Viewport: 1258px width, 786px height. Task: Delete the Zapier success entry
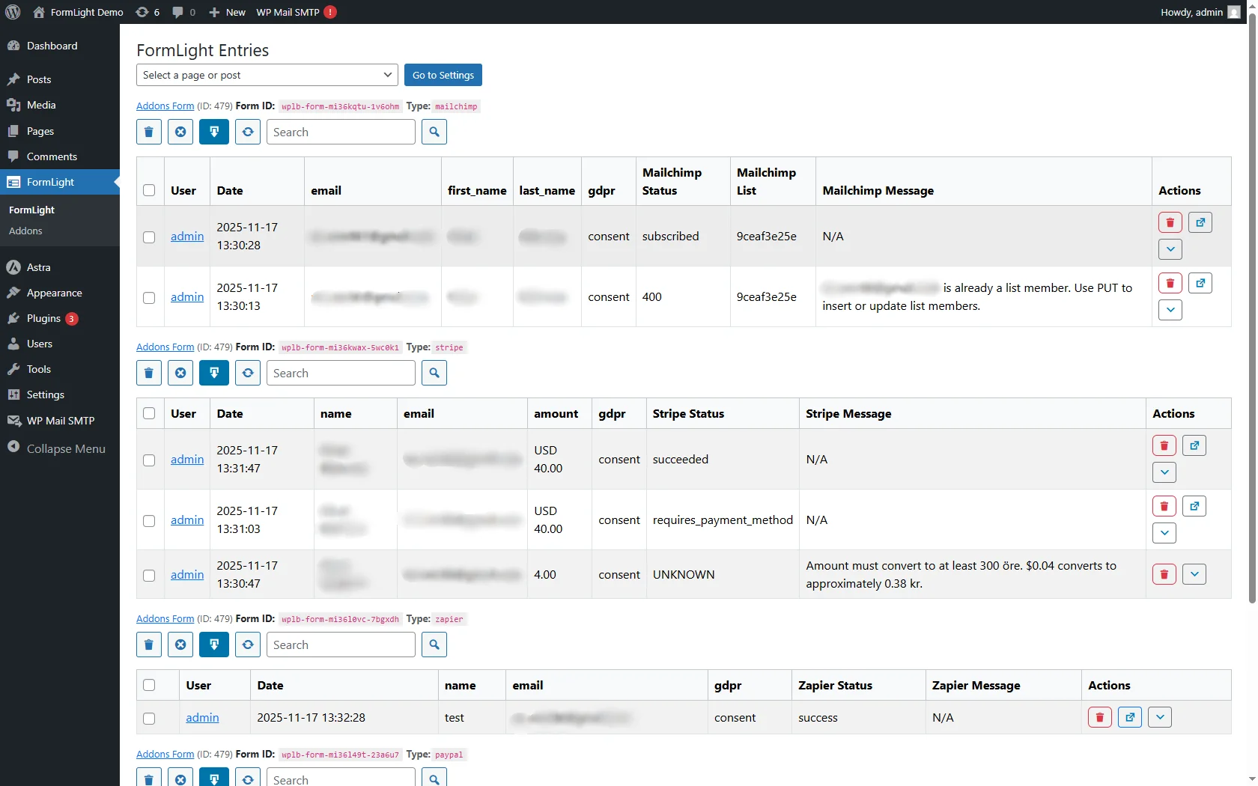pyautogui.click(x=1099, y=717)
